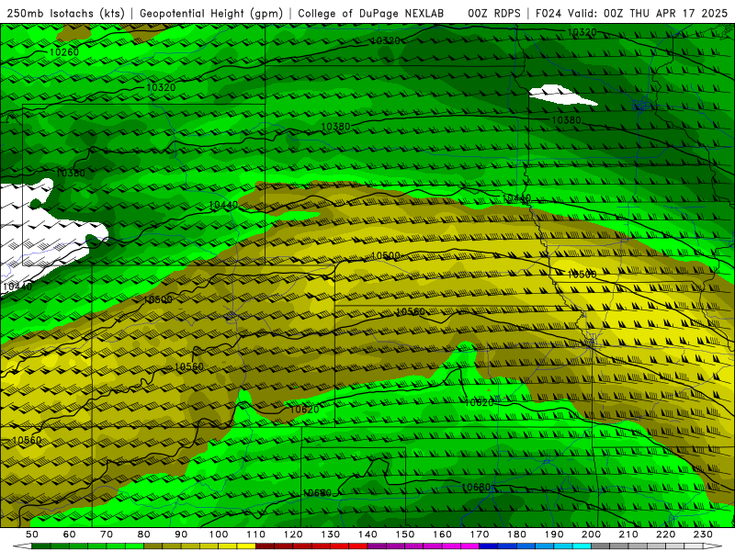
Task: Select the 140 value on the color scale
Action: point(368,534)
